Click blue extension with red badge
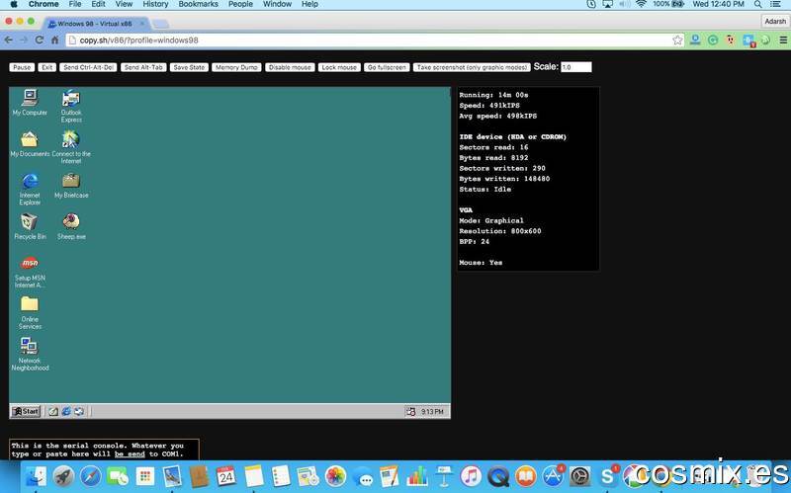This screenshot has width=791, height=493. (748, 41)
